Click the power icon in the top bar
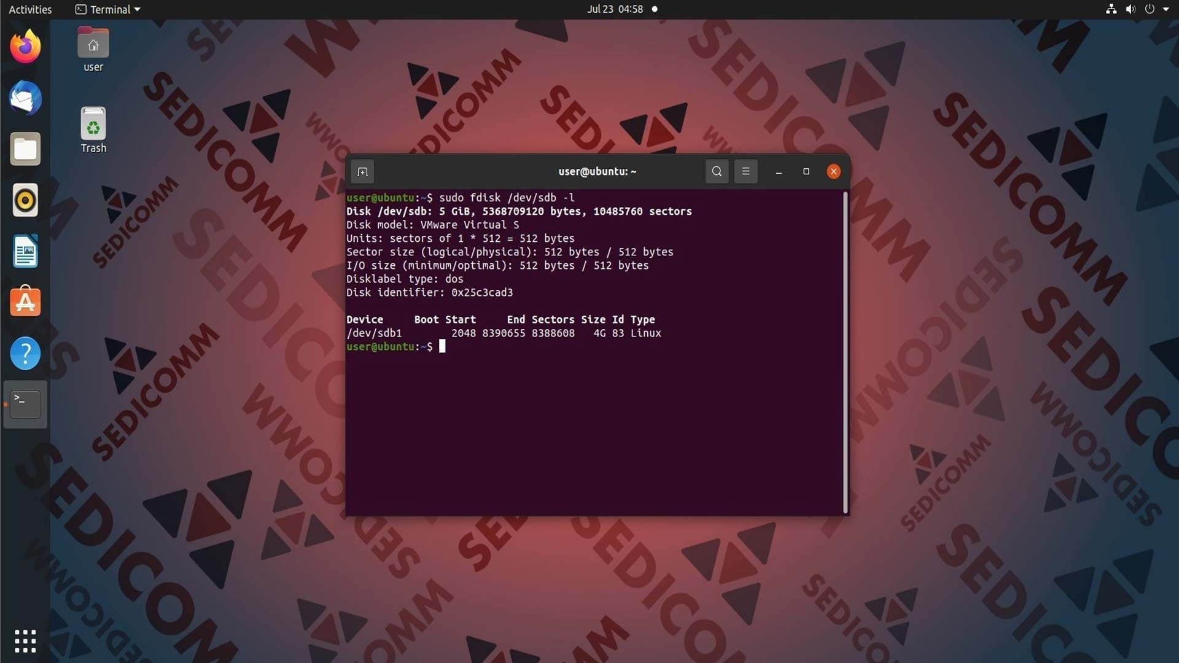Viewport: 1179px width, 663px height. point(1150,9)
